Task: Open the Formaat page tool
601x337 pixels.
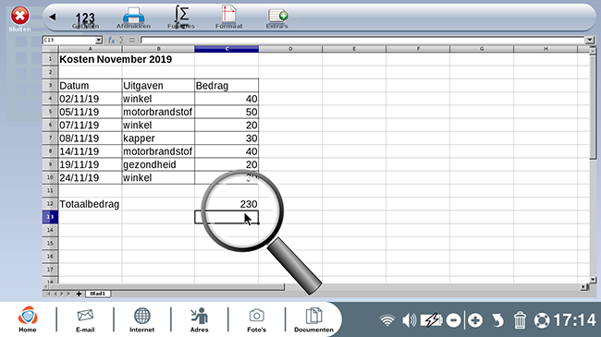Action: (228, 18)
